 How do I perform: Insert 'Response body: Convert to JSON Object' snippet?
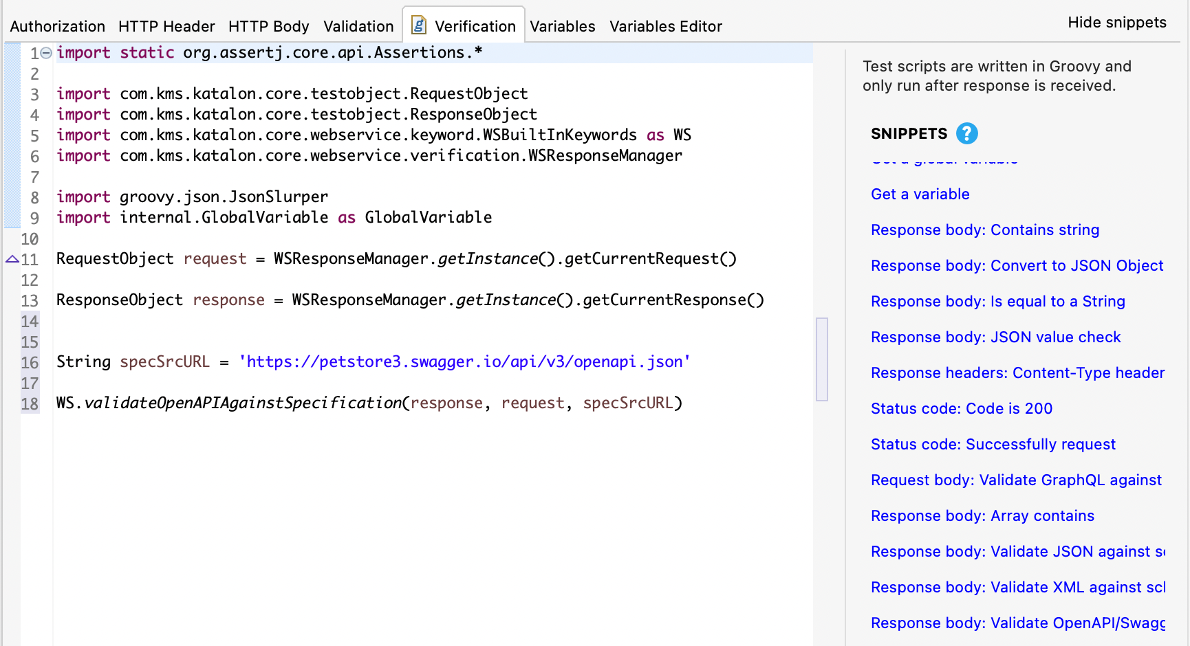1017,265
